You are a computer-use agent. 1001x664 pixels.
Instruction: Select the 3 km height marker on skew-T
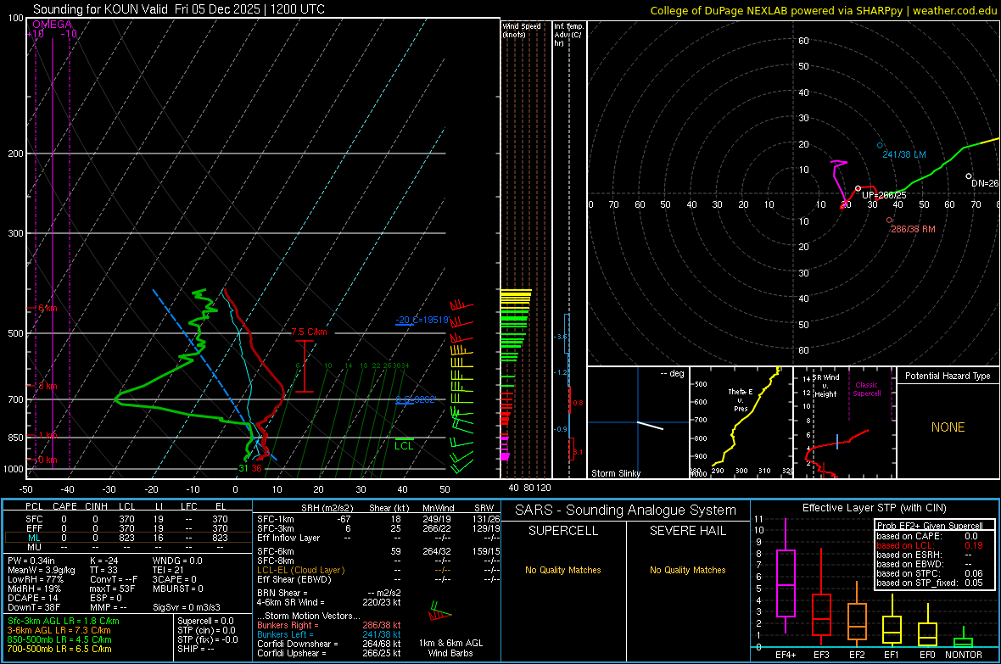[x=48, y=386]
